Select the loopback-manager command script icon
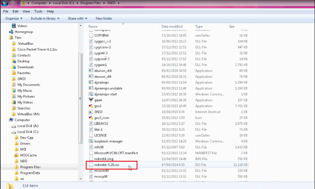This screenshot has width=315, height=189. click(91, 141)
